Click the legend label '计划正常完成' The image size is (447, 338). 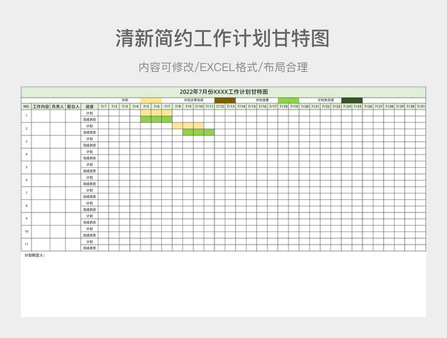pyautogui.click(x=193, y=100)
